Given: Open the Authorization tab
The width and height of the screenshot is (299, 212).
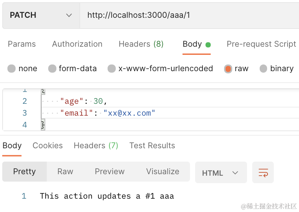Looking at the screenshot, I should click(77, 44).
